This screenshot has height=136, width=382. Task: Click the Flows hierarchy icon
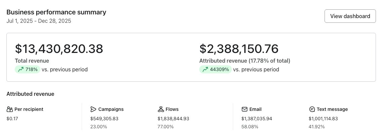pos(161,109)
